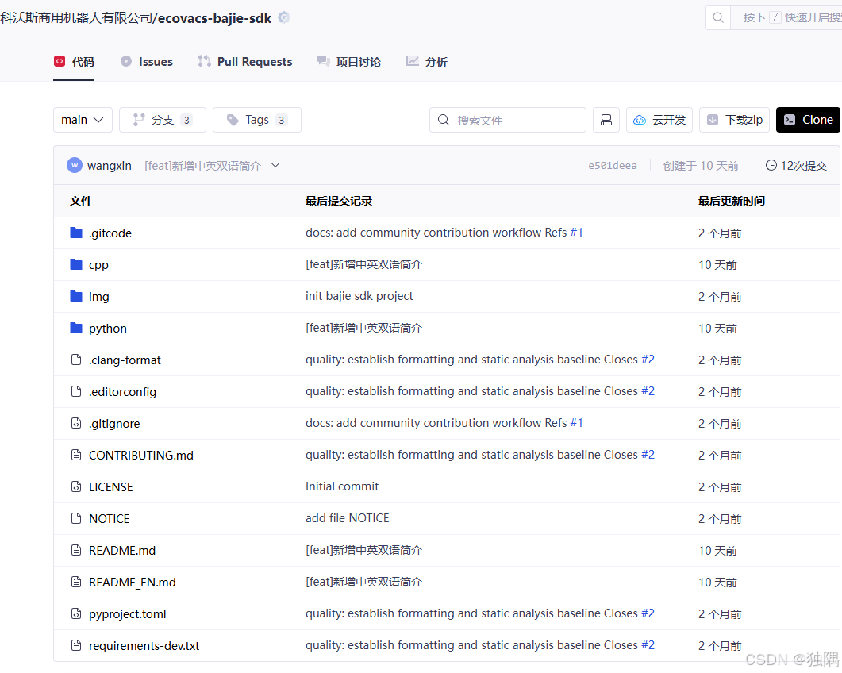The width and height of the screenshot is (842, 673).
Task: Click the "add file NOTICE" commit message
Action: (x=348, y=517)
